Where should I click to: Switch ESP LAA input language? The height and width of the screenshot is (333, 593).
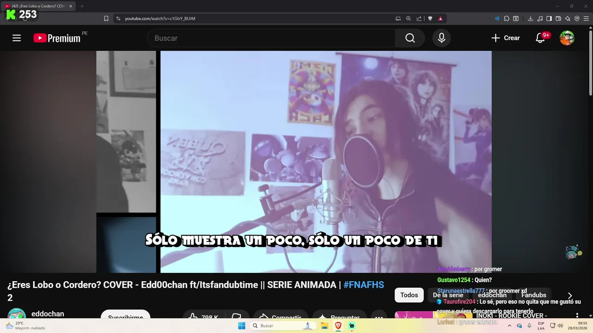(541, 326)
